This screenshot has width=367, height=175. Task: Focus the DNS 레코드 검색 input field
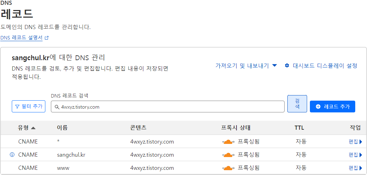[168, 107]
